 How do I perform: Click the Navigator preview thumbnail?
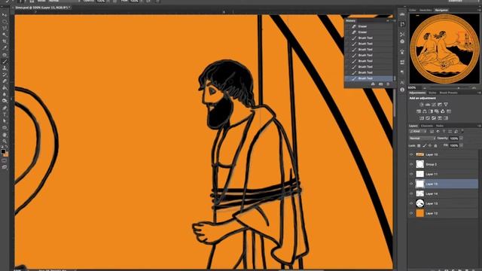click(444, 48)
